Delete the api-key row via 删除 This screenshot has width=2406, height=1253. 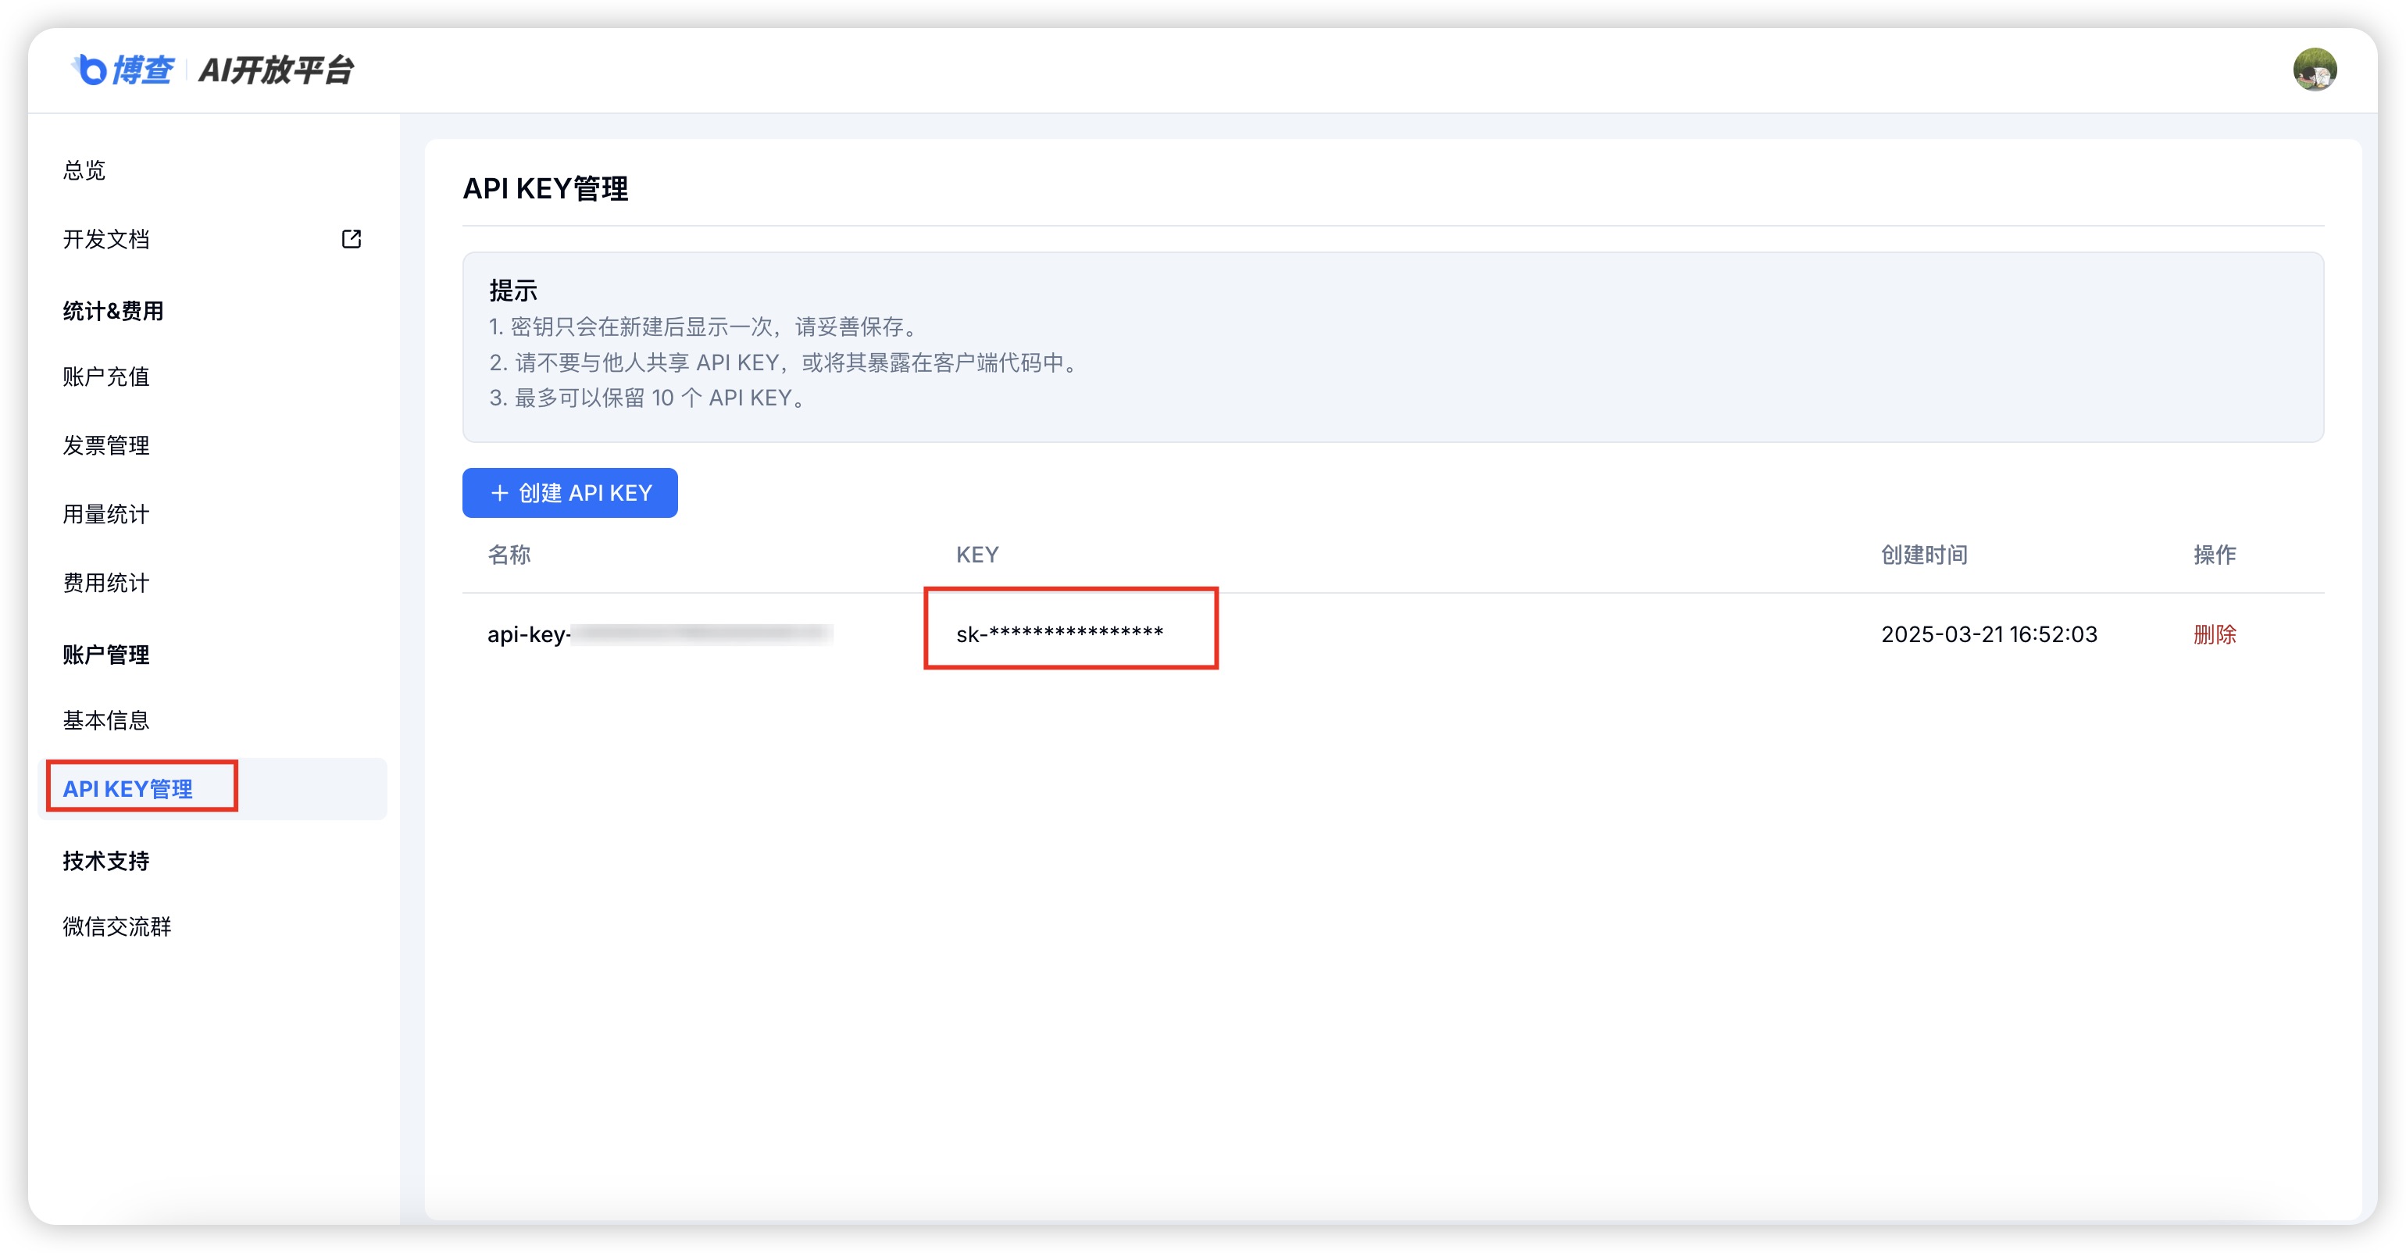pos(2214,634)
